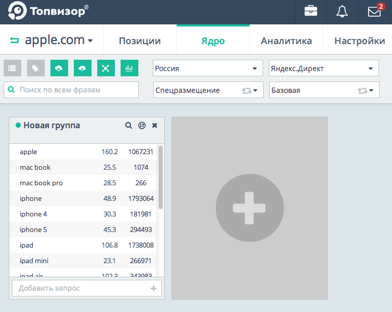This screenshot has height=312, width=392.
Task: Click the collapse arrows icon in toolbar
Action: [x=106, y=68]
